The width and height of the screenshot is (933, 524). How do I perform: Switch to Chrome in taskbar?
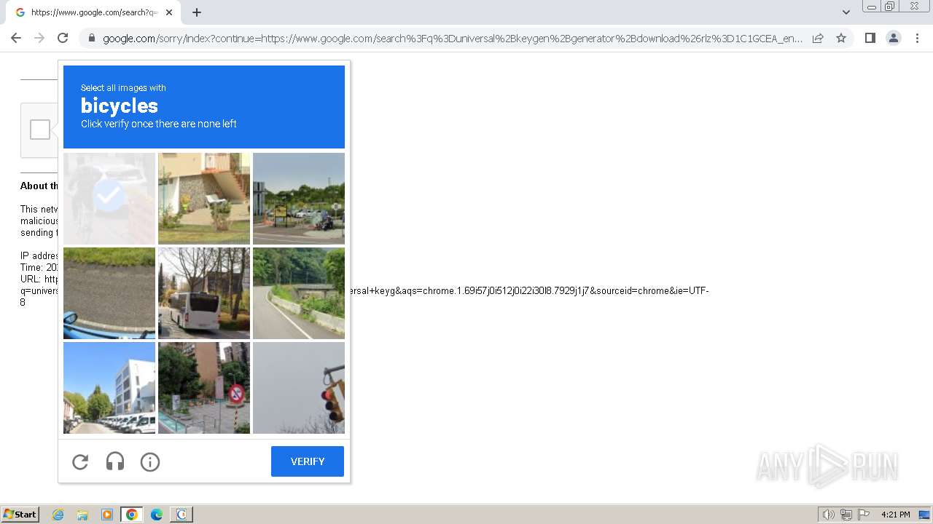132,515
